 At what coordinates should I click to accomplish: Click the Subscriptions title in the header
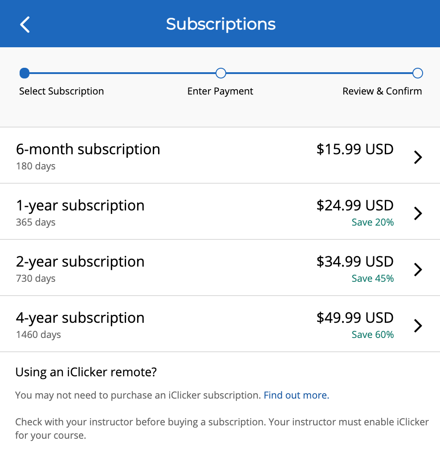[x=220, y=24]
